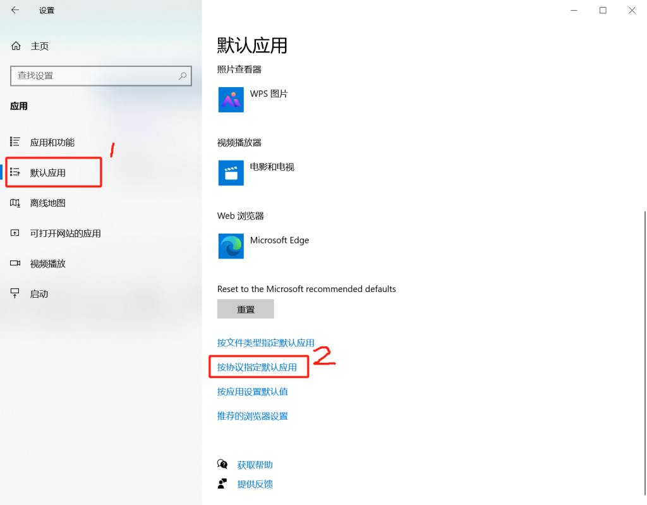Open 应用和功能 in sidebar

coord(52,142)
